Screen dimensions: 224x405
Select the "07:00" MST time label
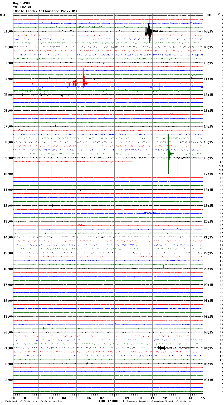click(8, 126)
